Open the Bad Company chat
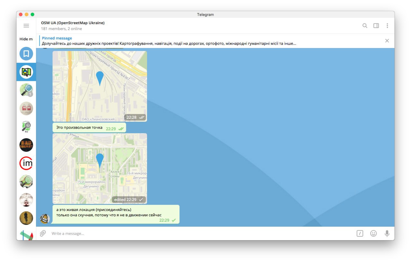Viewport: 411px width, 262px height. 26,145
